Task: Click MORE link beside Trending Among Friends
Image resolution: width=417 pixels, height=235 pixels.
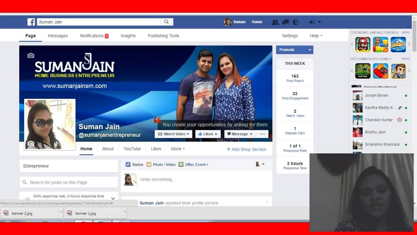Action: click(406, 32)
